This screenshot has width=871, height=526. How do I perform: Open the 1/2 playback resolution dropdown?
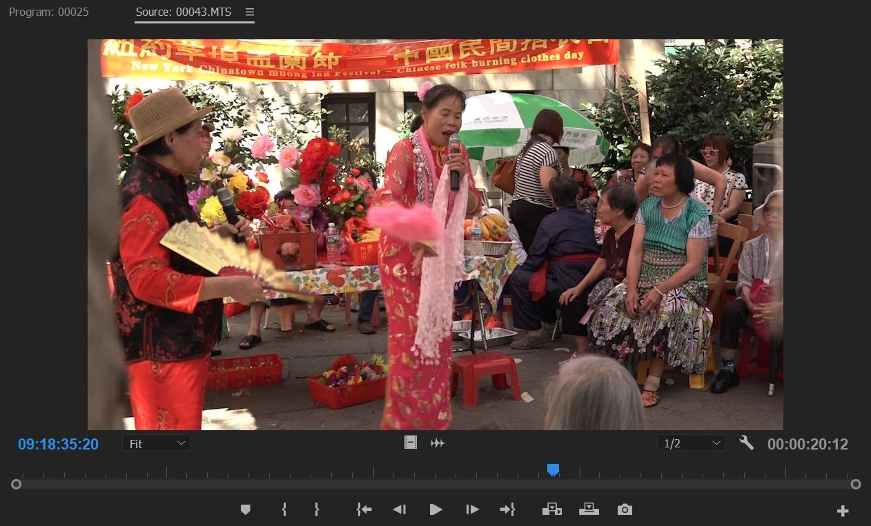tap(691, 443)
